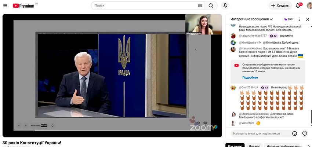Select @tatyanafenenko5757 author name

click(253, 36)
